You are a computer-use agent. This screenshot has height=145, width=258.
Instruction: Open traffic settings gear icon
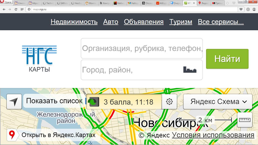coord(169,102)
